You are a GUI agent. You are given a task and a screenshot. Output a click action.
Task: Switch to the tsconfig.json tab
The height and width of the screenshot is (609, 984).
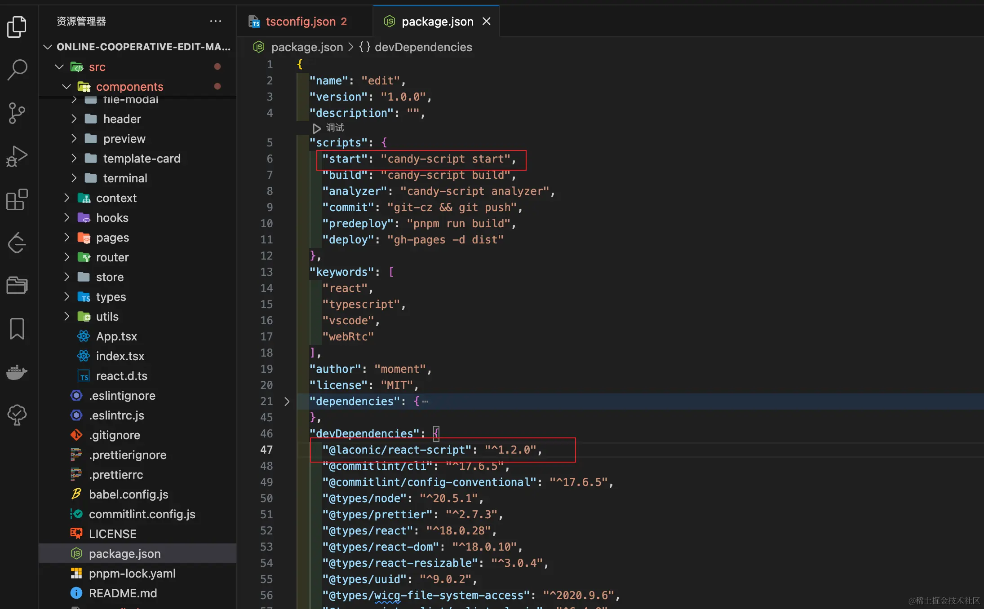300,22
